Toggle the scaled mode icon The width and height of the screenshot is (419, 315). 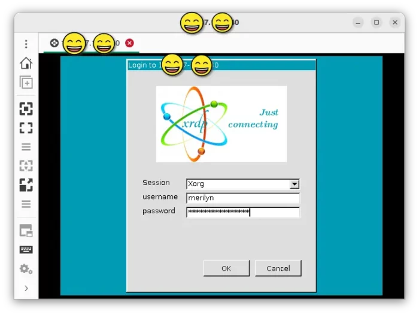click(26, 185)
